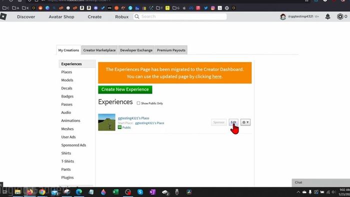350x197 pixels.
Task: Select Sponsored Ads in the sidebar
Action: [x=73, y=145]
